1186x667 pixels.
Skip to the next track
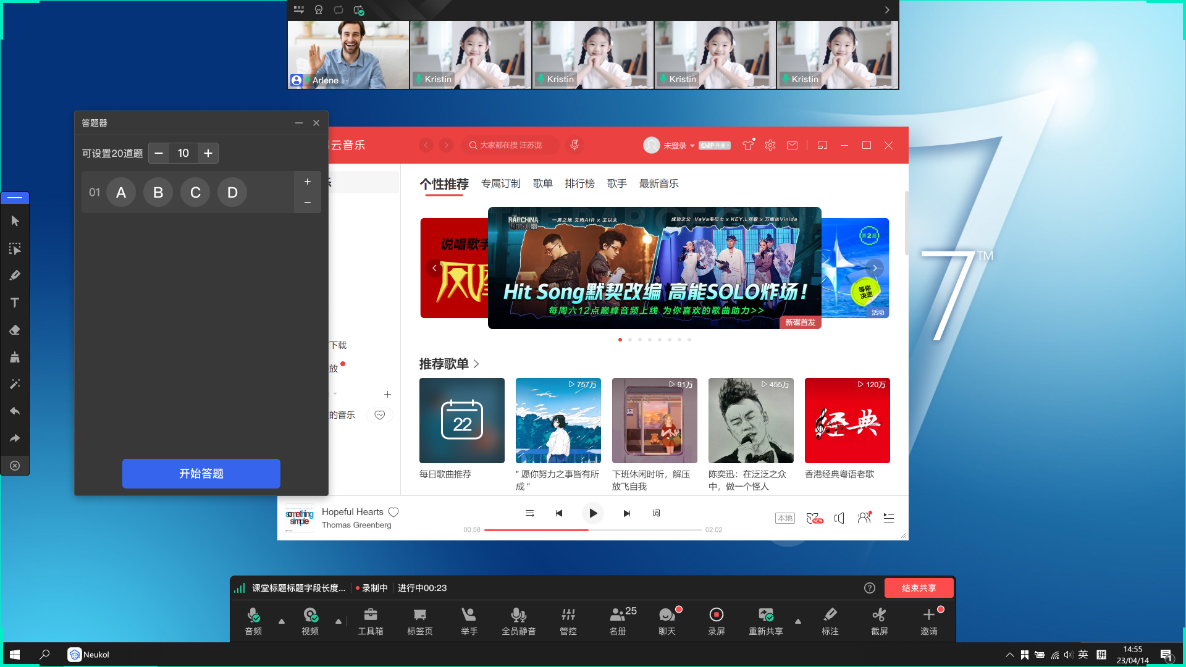(x=627, y=513)
